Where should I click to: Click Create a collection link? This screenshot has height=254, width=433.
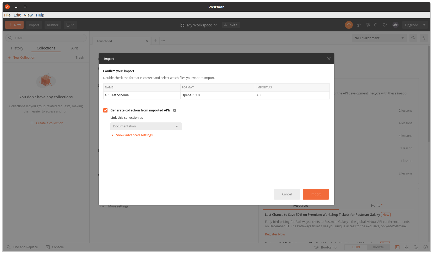coord(47,123)
